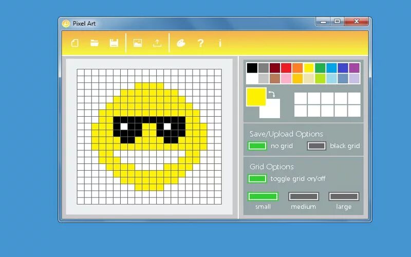Pick the orange swatch in top row

click(297, 68)
